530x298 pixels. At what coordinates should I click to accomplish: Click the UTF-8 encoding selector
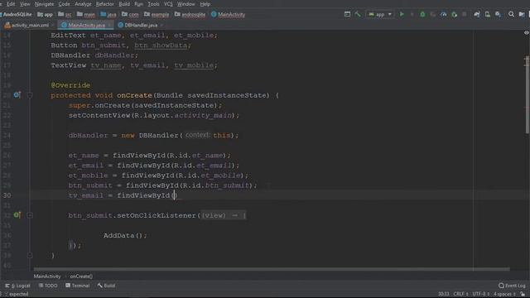tap(480, 294)
